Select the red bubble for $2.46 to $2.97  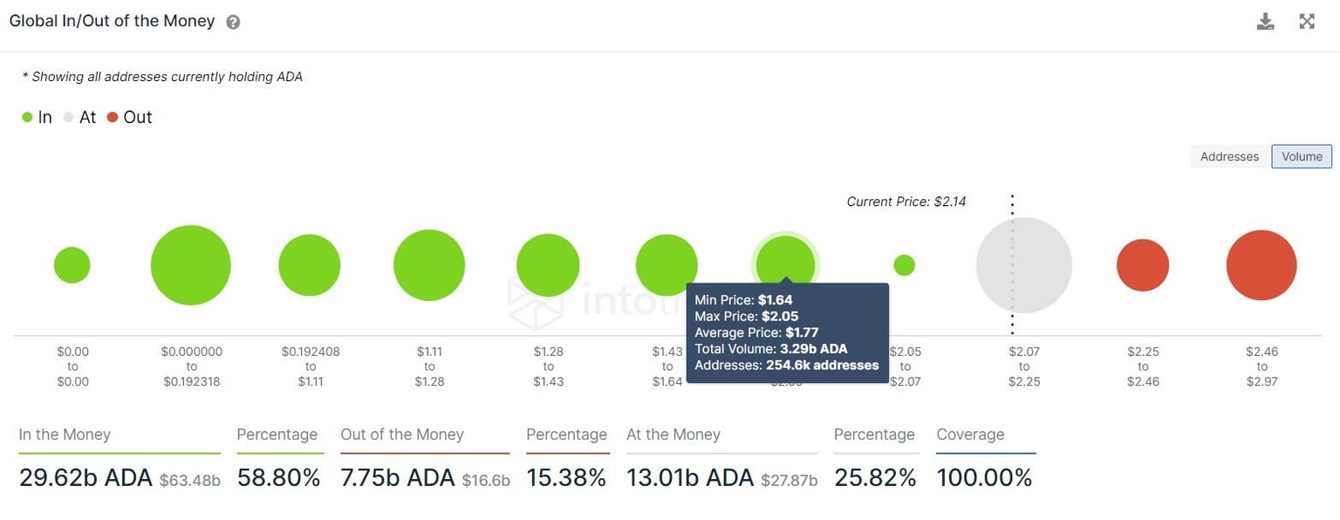[1261, 264]
